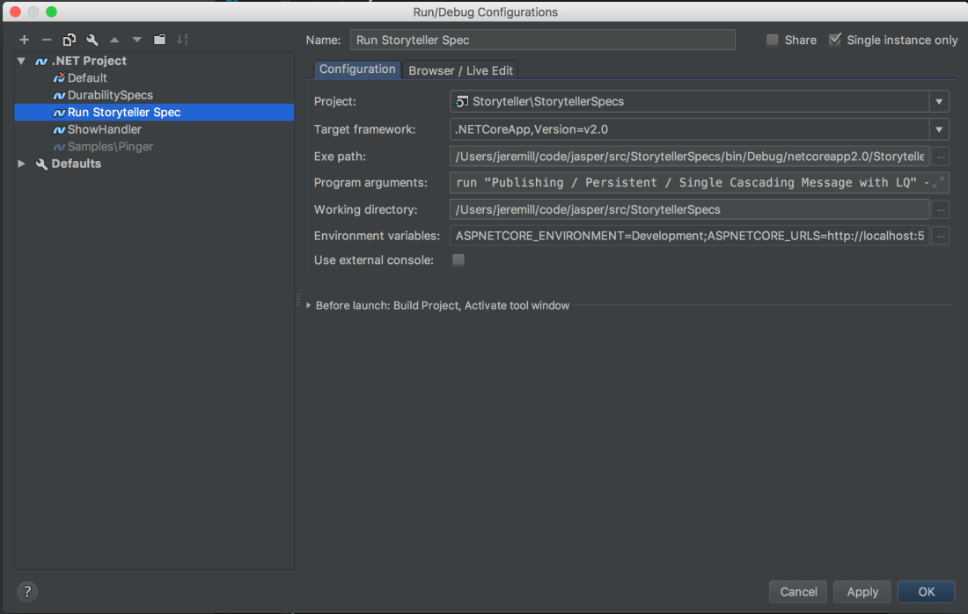Viewport: 968px width, 614px height.
Task: Select the Configuration tab
Action: coord(357,69)
